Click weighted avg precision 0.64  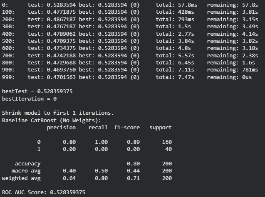click(69, 178)
